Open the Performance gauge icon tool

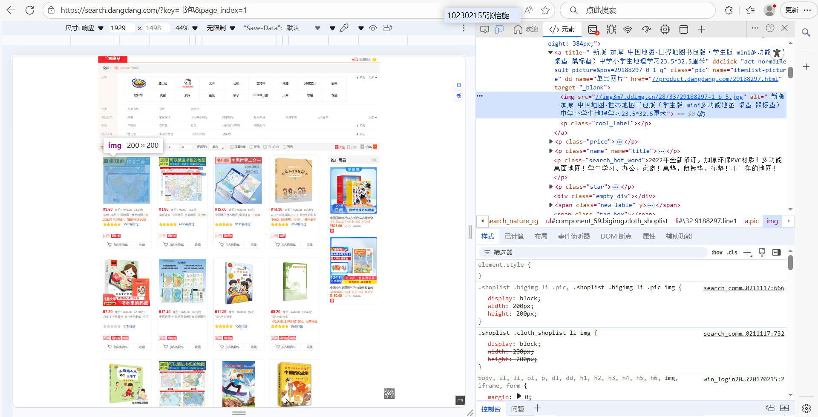[x=646, y=29]
